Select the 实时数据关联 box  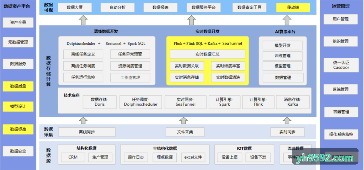pos(187,66)
